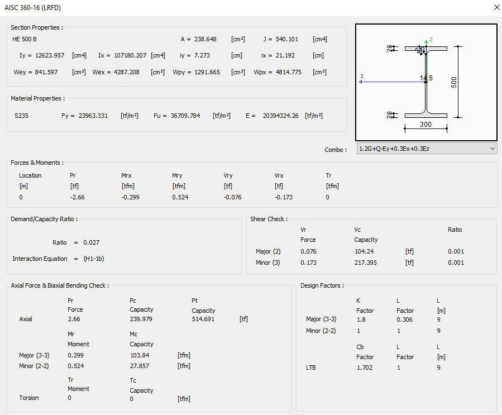This screenshot has width=502, height=415.
Task: Click the Shear Check group header
Action: pyautogui.click(x=269, y=219)
